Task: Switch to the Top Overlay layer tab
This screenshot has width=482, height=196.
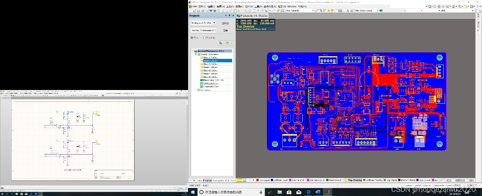Action: (354, 180)
